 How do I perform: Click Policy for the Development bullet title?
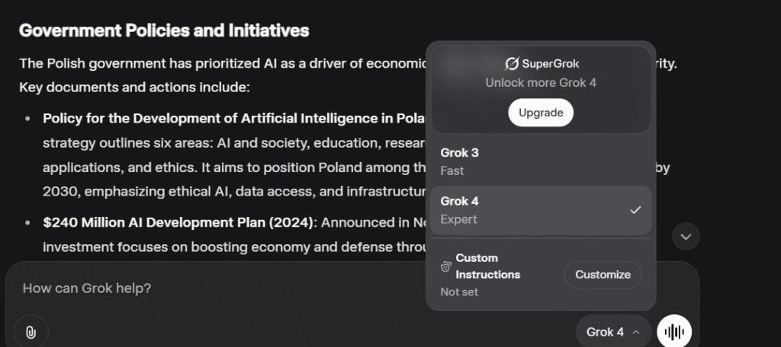click(234, 118)
